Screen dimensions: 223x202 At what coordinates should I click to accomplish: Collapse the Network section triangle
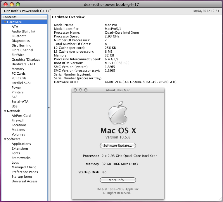point(5,111)
